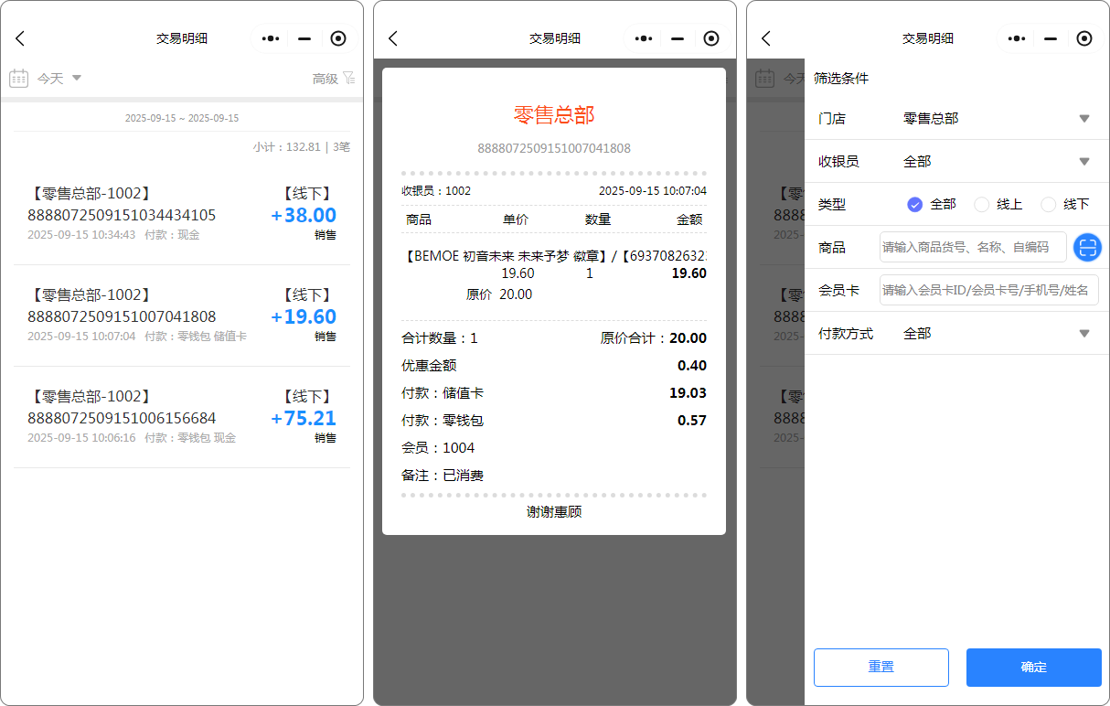Click the 重置 reset button
The image size is (1110, 706).
coord(881,667)
